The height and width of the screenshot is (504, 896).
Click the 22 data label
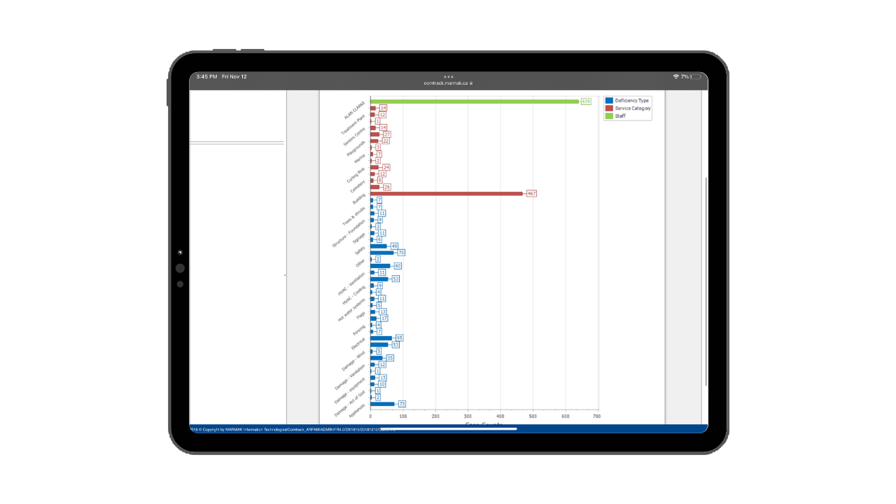coord(385,141)
